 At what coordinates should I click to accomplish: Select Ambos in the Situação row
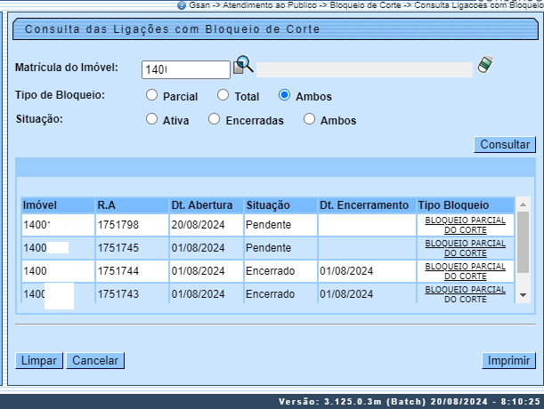(x=310, y=119)
